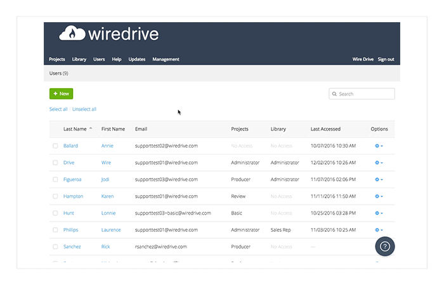Click first name Rick link

coord(105,247)
